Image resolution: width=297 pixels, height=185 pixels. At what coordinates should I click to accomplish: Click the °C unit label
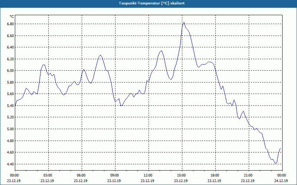coord(12,17)
